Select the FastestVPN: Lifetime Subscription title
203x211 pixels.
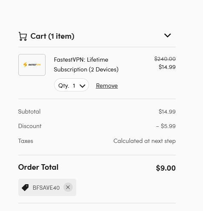tap(86, 65)
